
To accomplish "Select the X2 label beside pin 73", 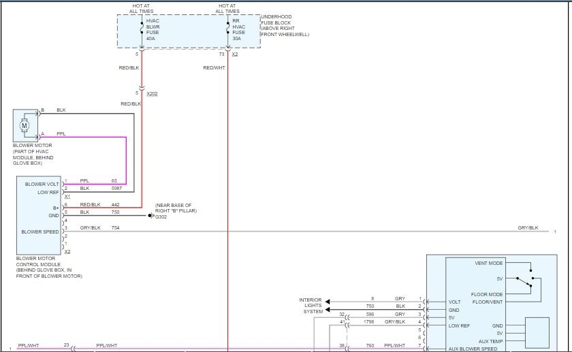I will [235, 54].
